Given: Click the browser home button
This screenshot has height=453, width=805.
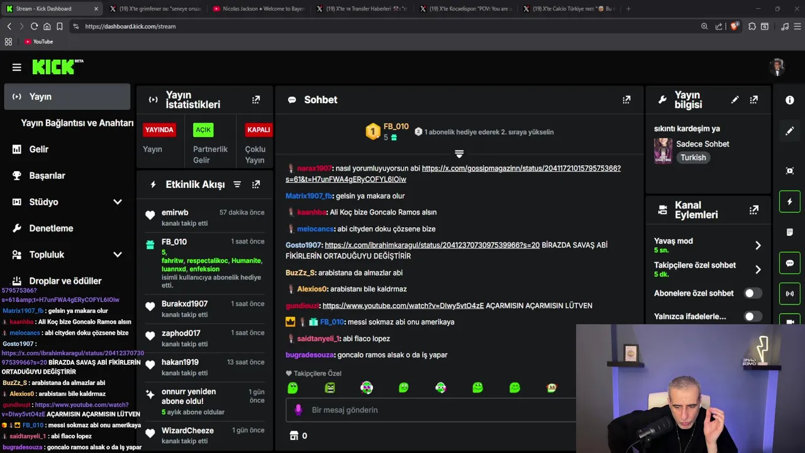Looking at the screenshot, I should click(47, 26).
